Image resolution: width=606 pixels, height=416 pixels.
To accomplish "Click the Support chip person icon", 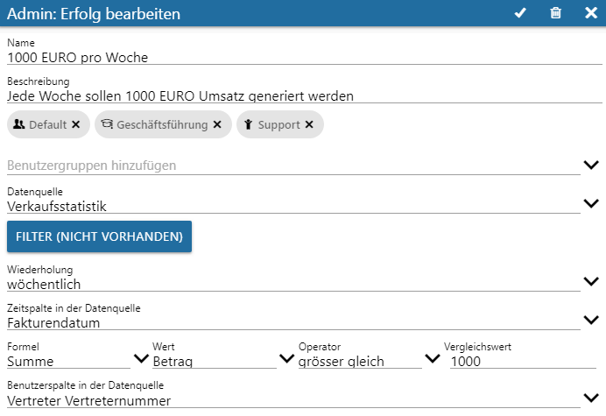I will (248, 124).
